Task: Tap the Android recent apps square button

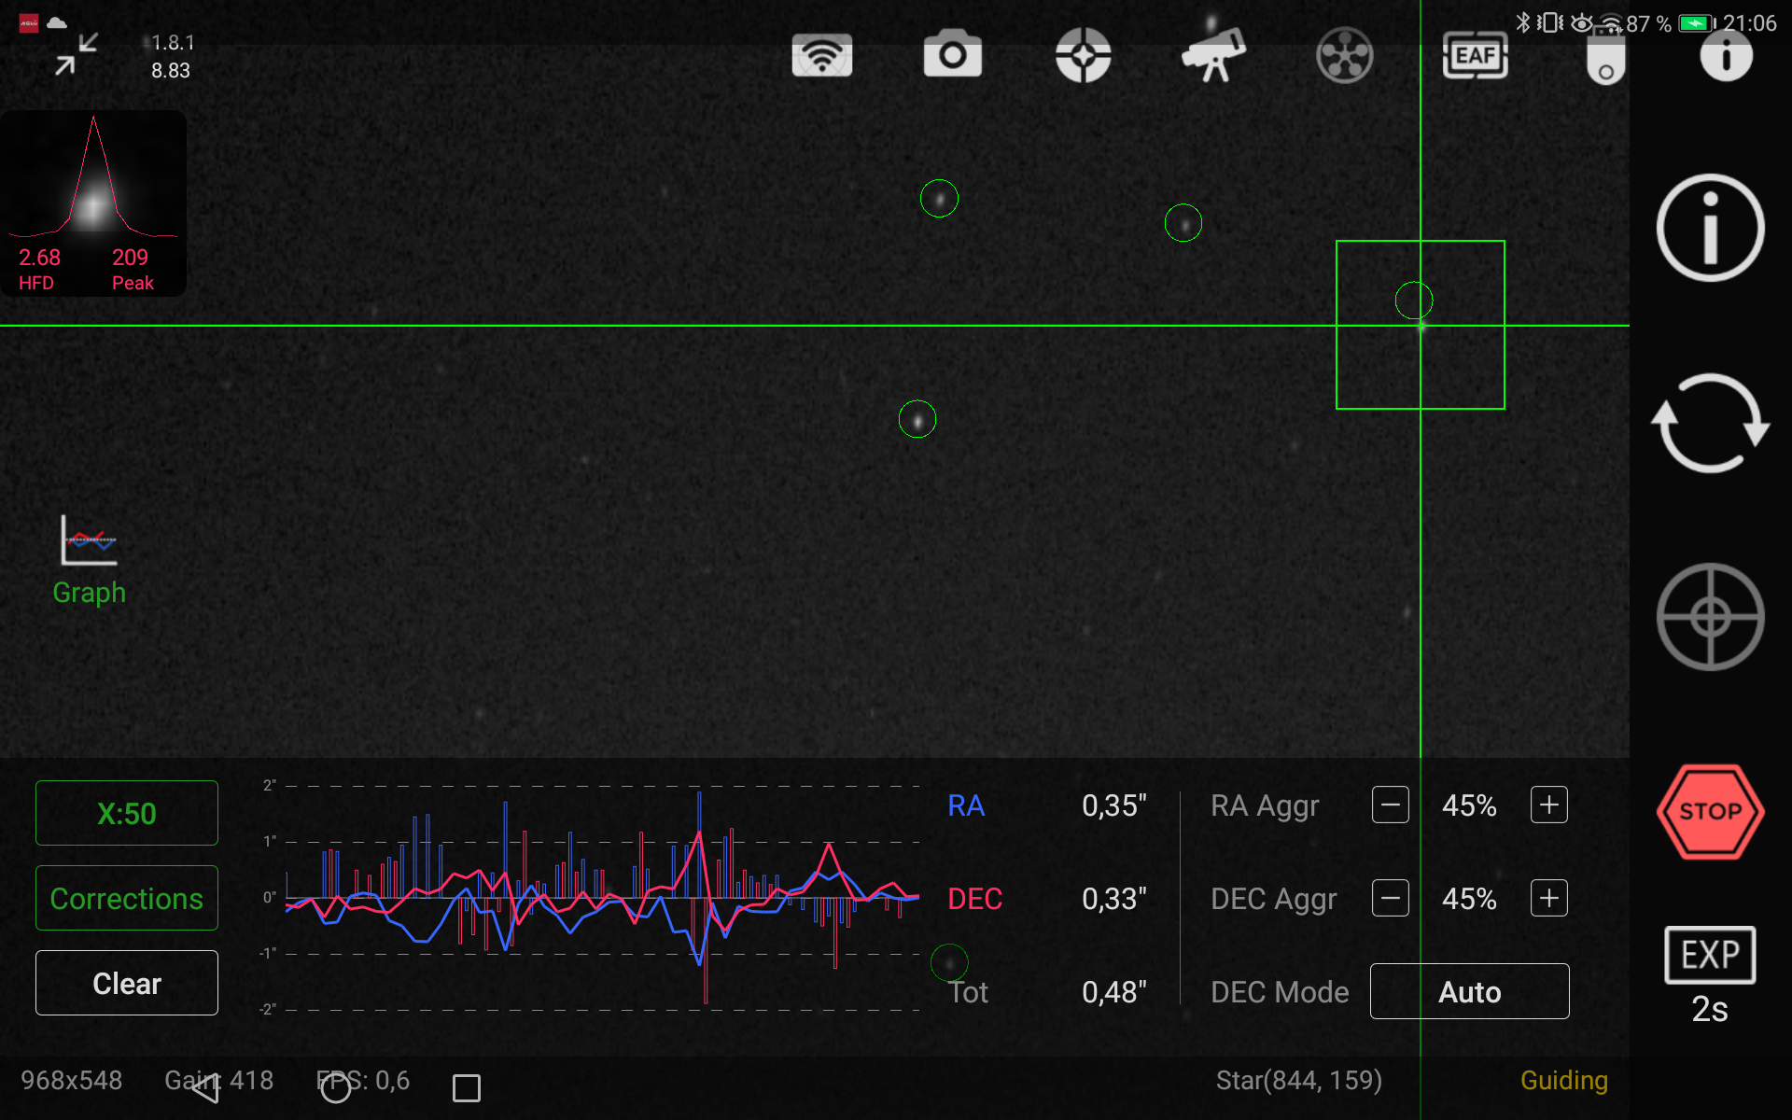Action: 467,1087
